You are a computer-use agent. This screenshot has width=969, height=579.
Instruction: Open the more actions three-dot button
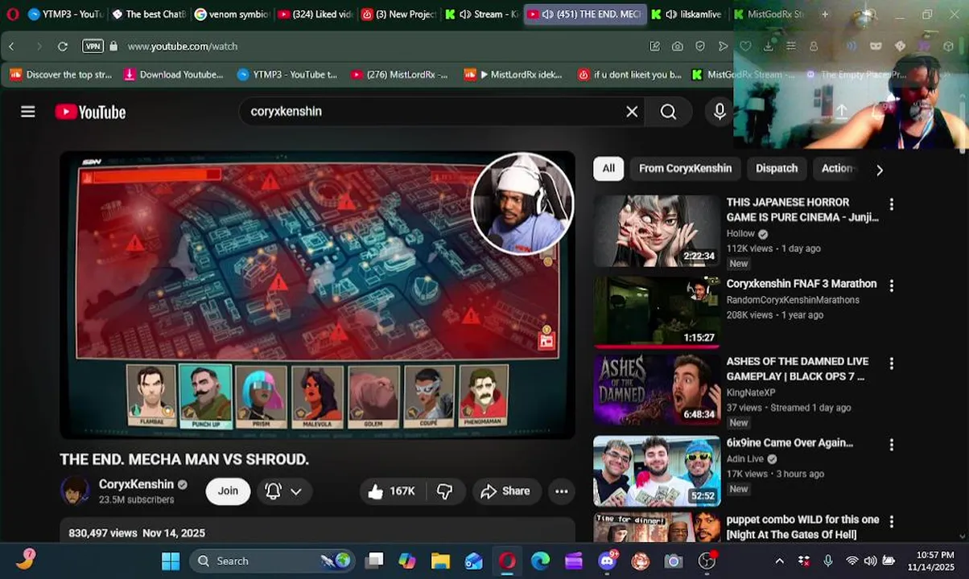[x=562, y=491]
